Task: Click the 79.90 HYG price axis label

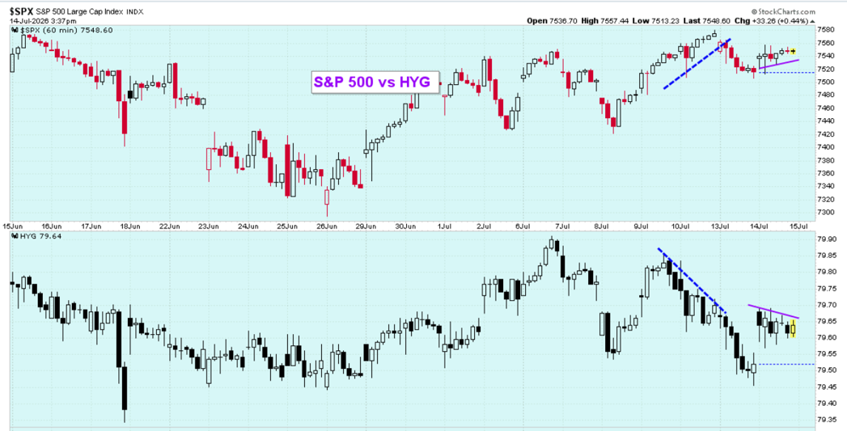Action: (x=825, y=239)
